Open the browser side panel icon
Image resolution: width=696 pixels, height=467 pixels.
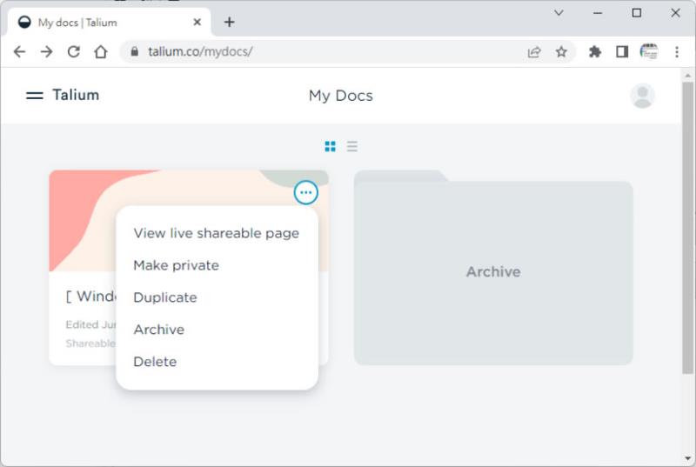[622, 52]
